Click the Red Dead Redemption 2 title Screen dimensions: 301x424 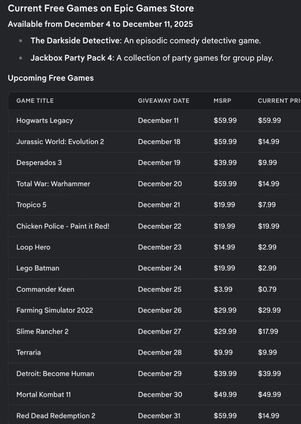tap(56, 416)
